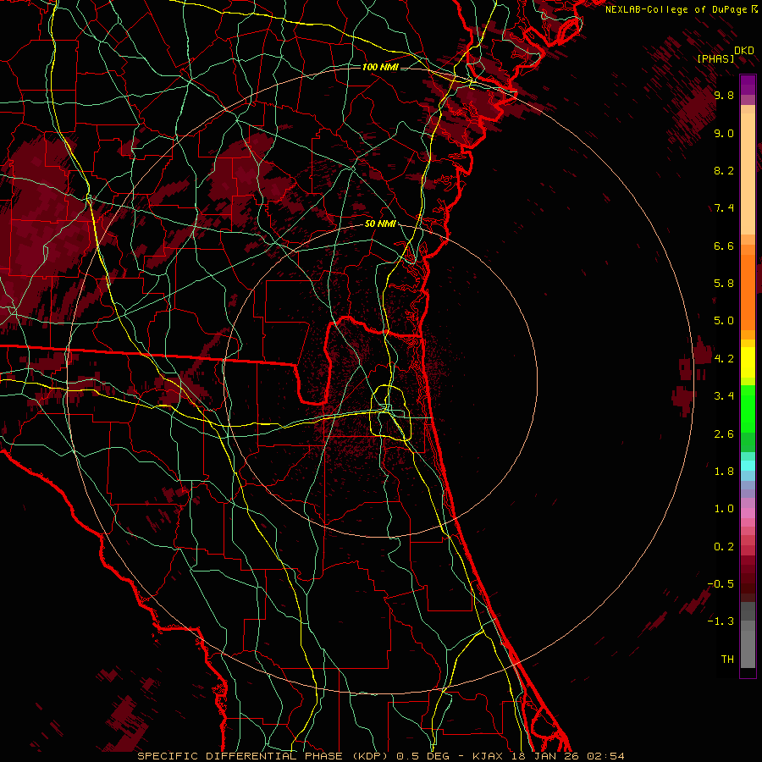Click the NEXLAB-College of DuPage label
This screenshot has height=762, width=762.
point(677,9)
